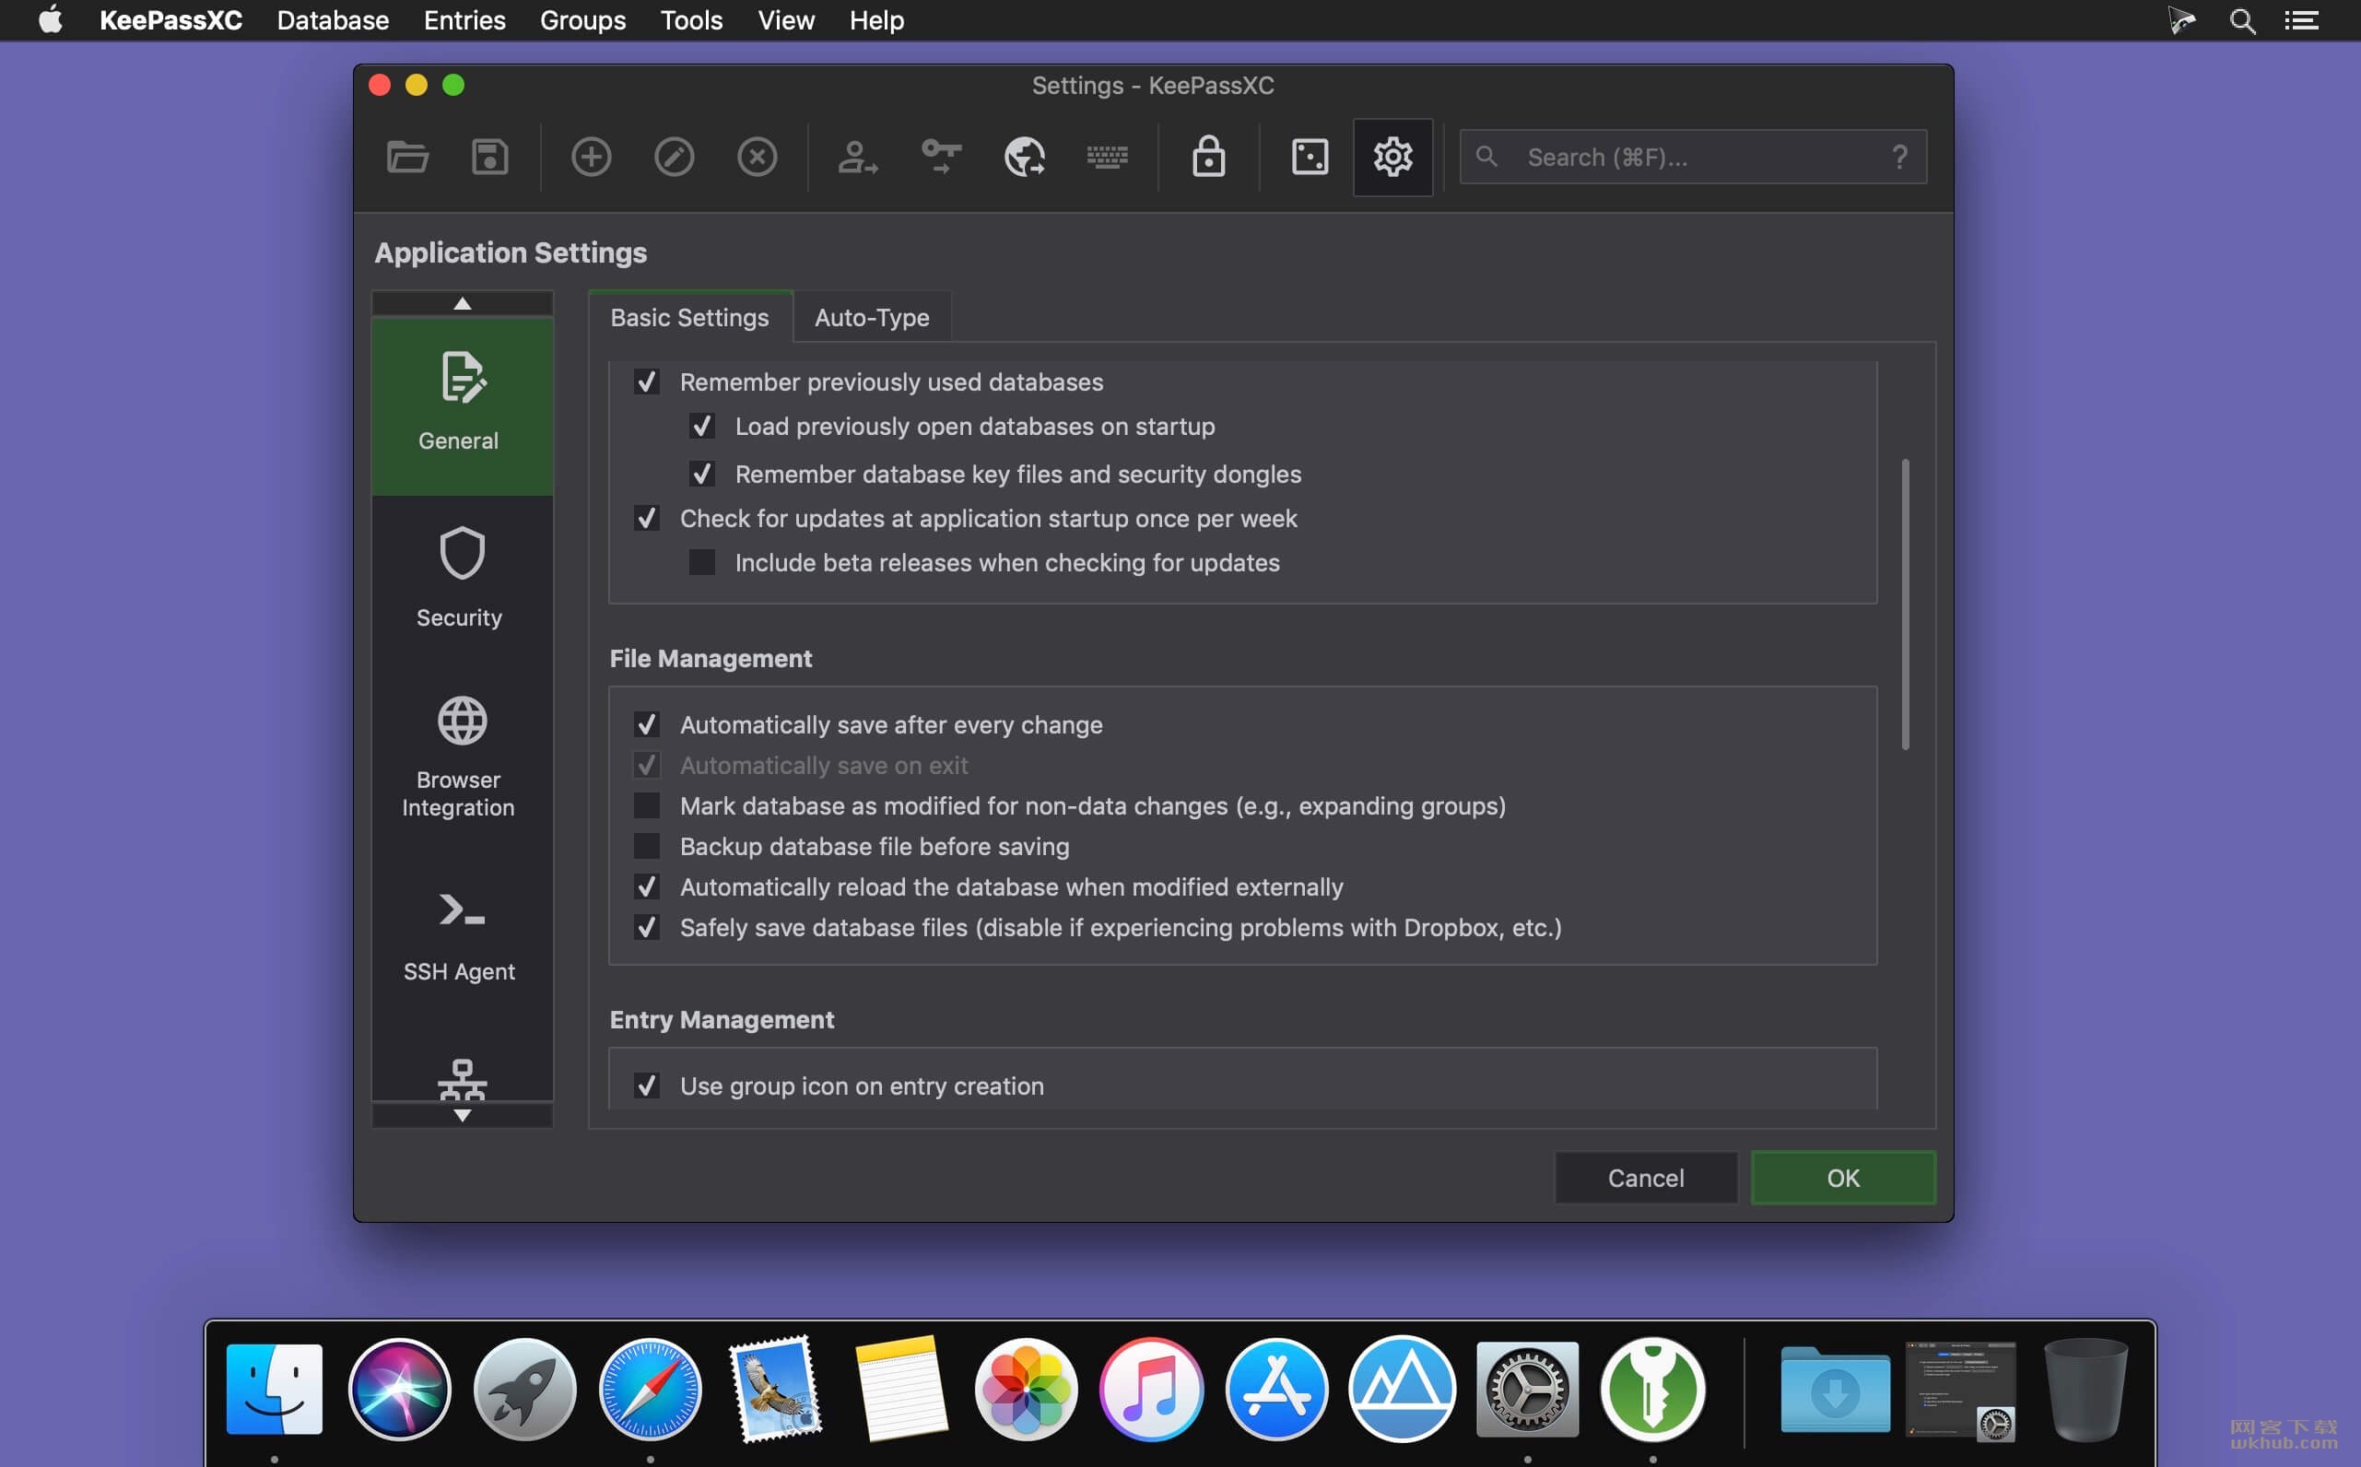Open the SSH Agent settings category
The image size is (2361, 1467).
tap(462, 936)
